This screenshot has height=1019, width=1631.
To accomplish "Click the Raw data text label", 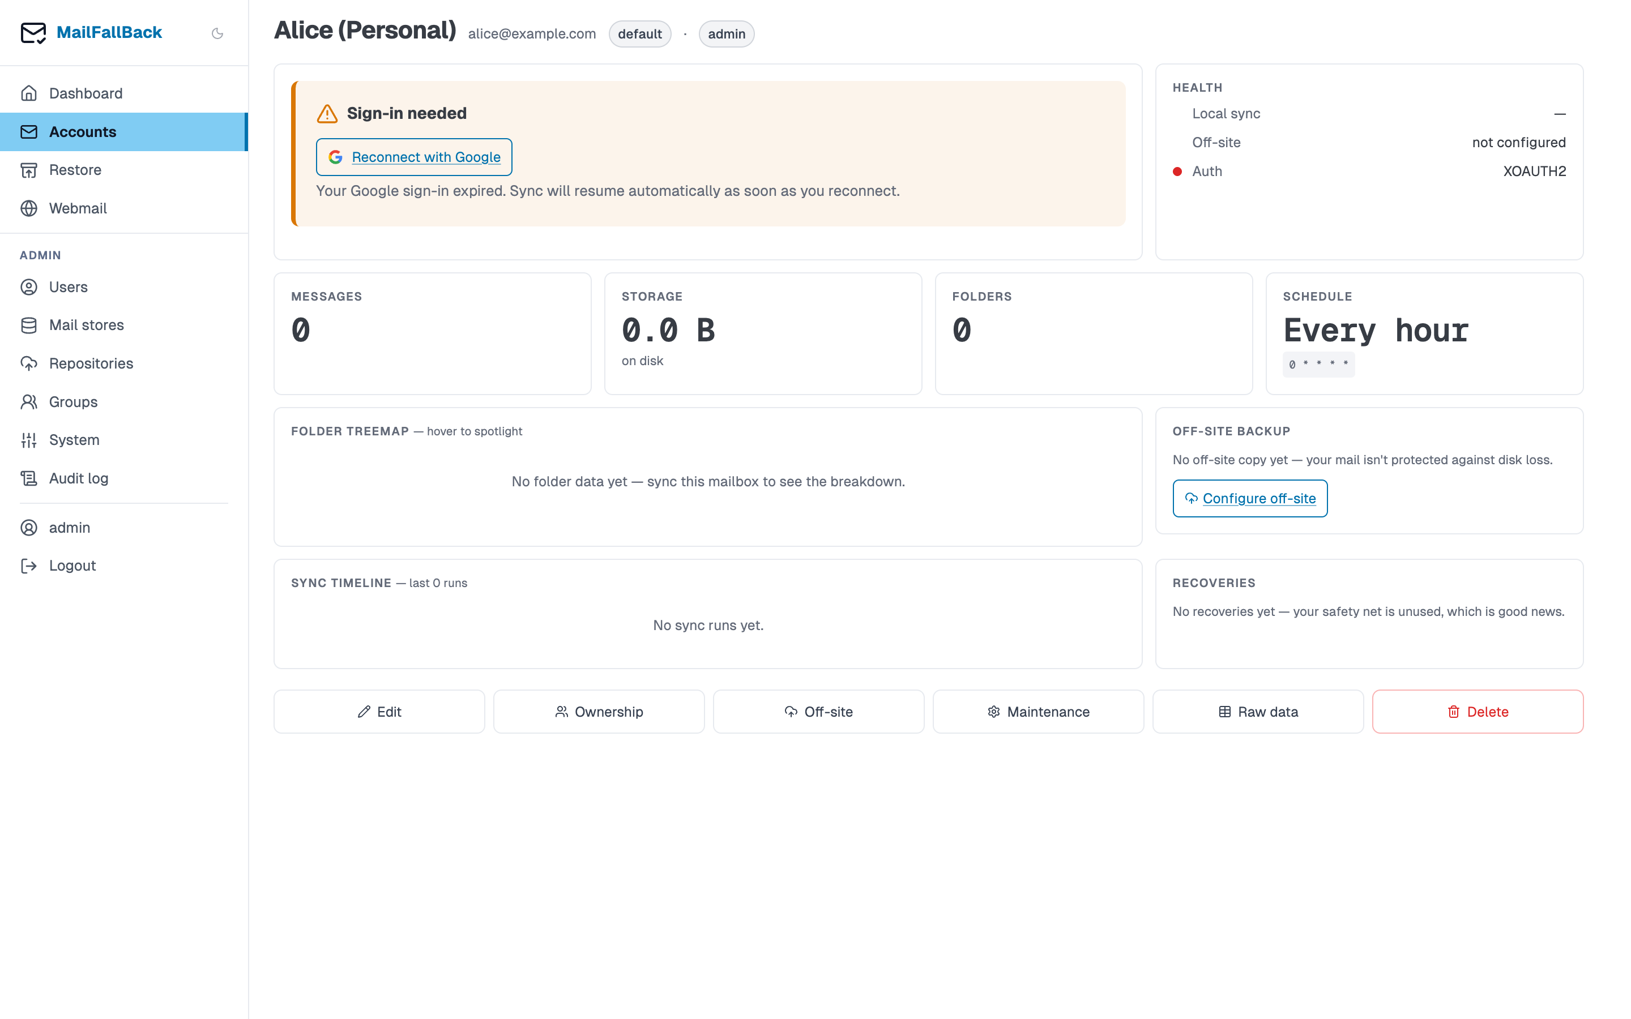I will [1268, 712].
